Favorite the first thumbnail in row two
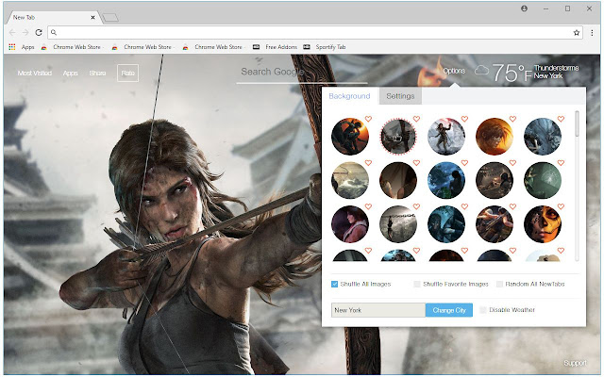 coord(368,163)
